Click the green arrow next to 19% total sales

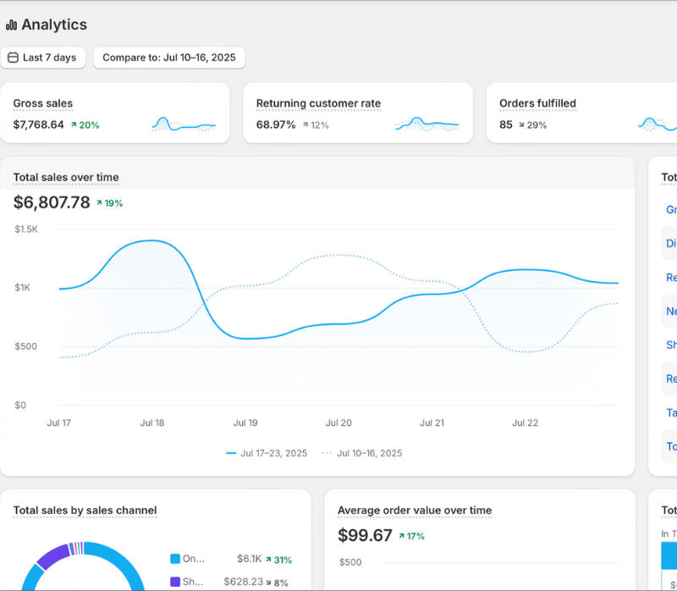pos(100,203)
